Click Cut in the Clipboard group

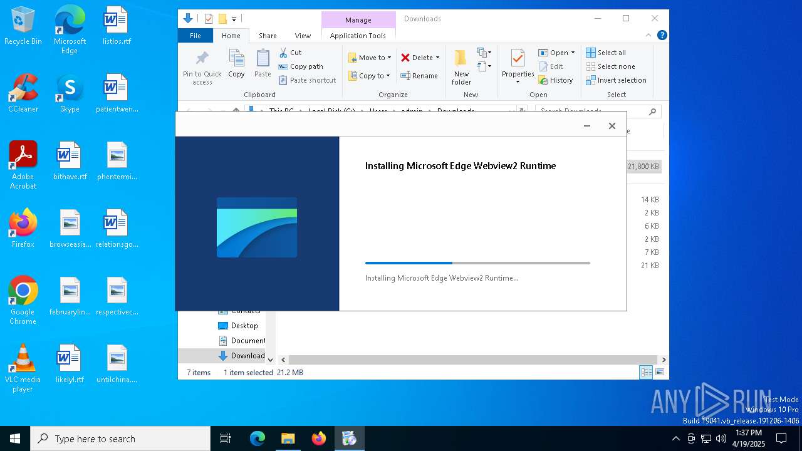290,53
